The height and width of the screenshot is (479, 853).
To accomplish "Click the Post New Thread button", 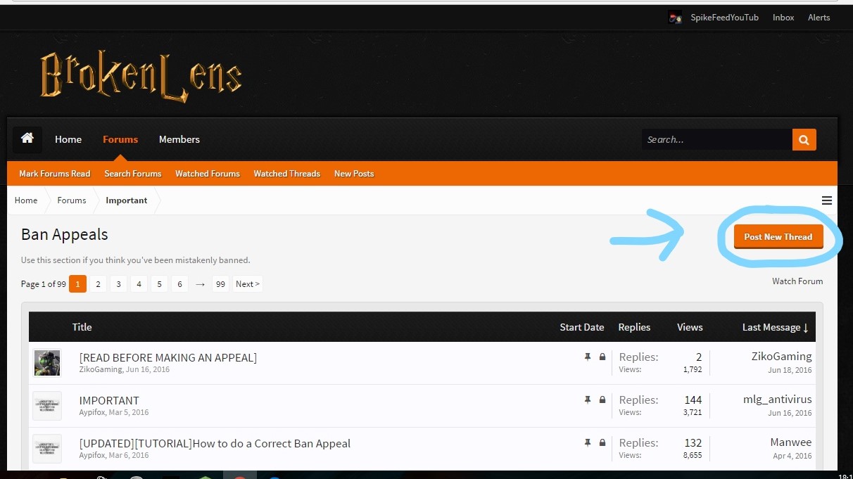I will point(778,237).
